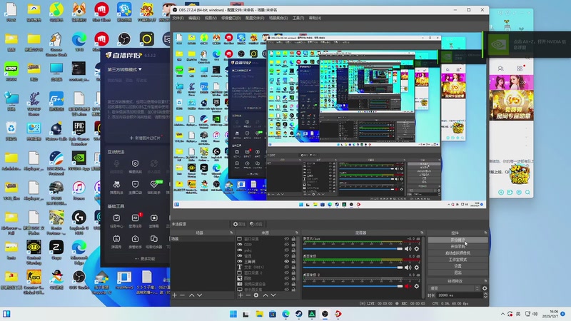Open source properties gear in Sources toolbar
Image resolution: width=571 pixels, height=321 pixels.
[256, 295]
